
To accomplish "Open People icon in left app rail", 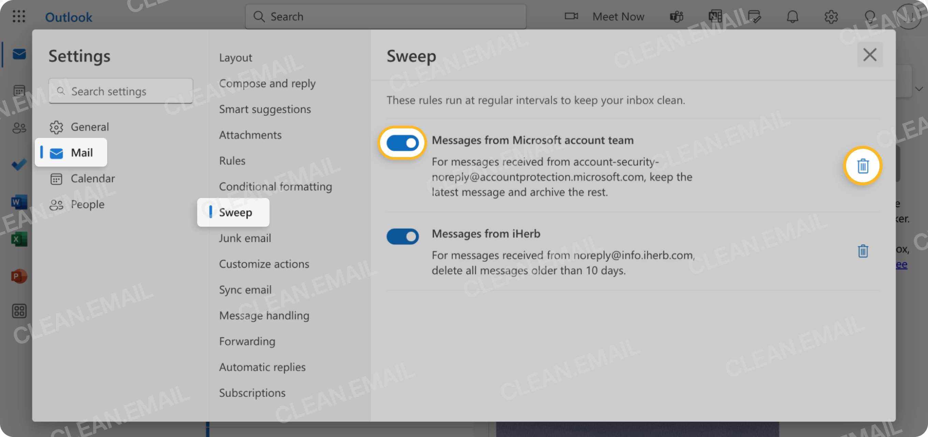I will coord(19,128).
